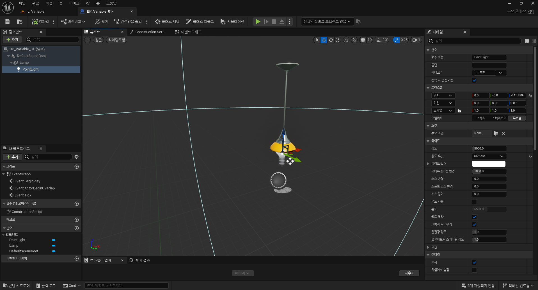
Task: Toggle rotation snap angle icon
Action: (379, 40)
